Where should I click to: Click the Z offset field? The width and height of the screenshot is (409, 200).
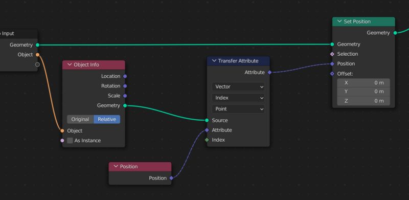pos(363,101)
